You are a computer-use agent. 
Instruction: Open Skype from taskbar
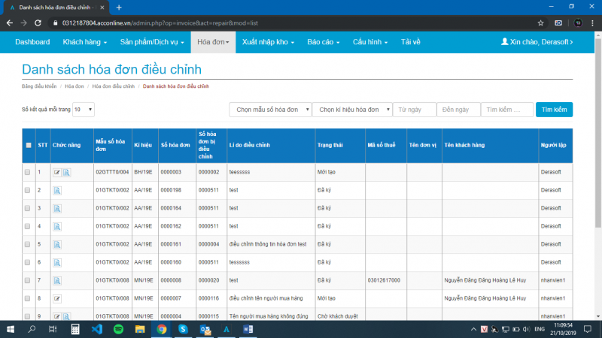[x=183, y=329]
